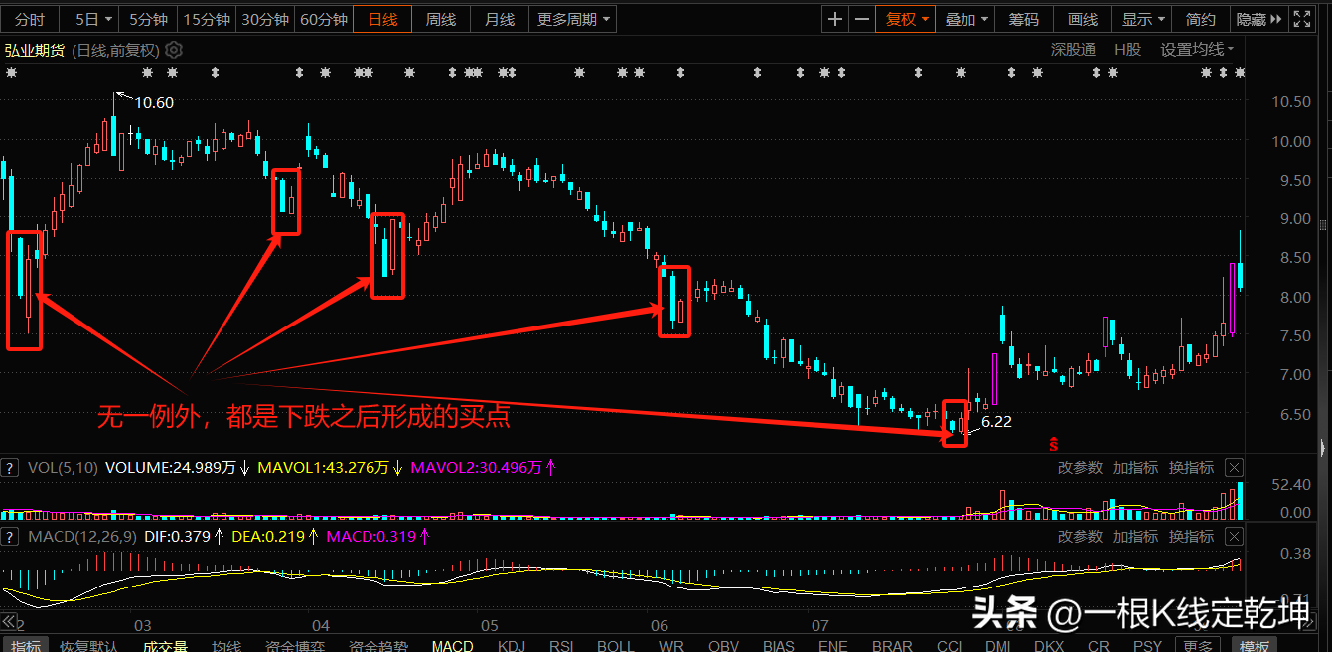Viewport: 1332px width, 652px height.
Task: Click the 10.60 high price label
Action: [x=153, y=103]
